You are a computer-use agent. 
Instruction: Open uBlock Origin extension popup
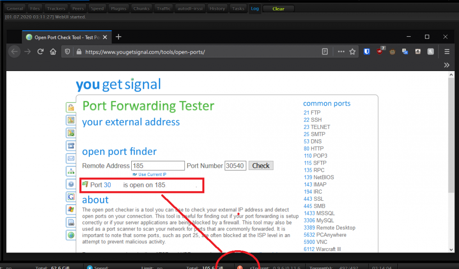(x=380, y=51)
